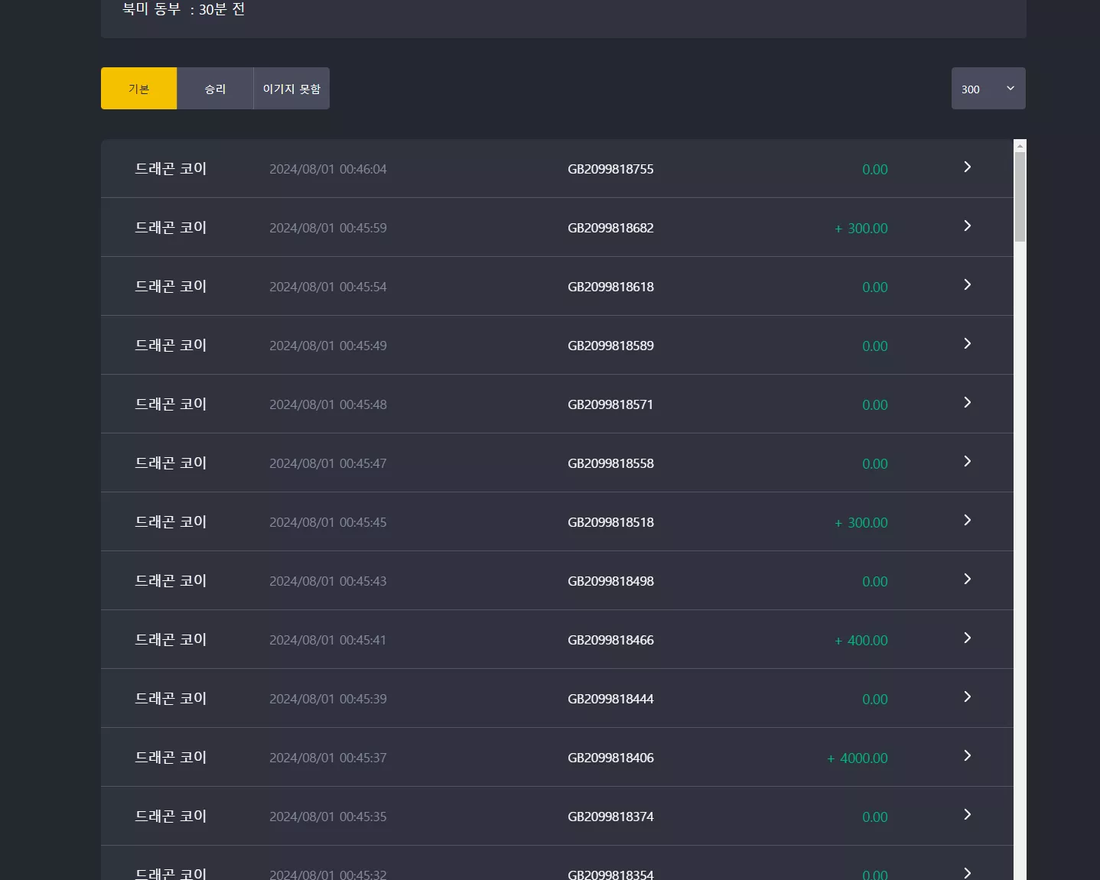The image size is (1100, 880).
Task: Click the scrollbar up arrow
Action: (x=1020, y=145)
